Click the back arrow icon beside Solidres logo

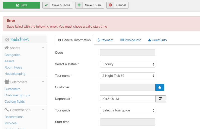click(x=7, y=40)
